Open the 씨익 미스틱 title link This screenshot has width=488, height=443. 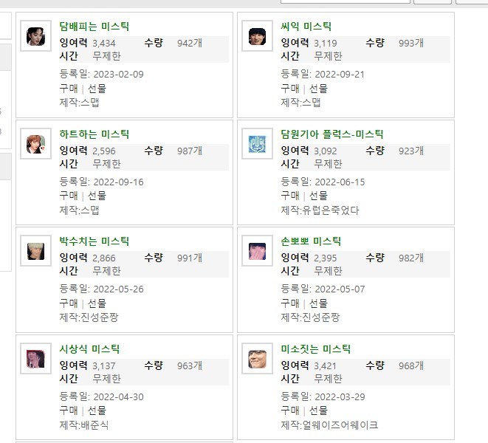(x=306, y=27)
